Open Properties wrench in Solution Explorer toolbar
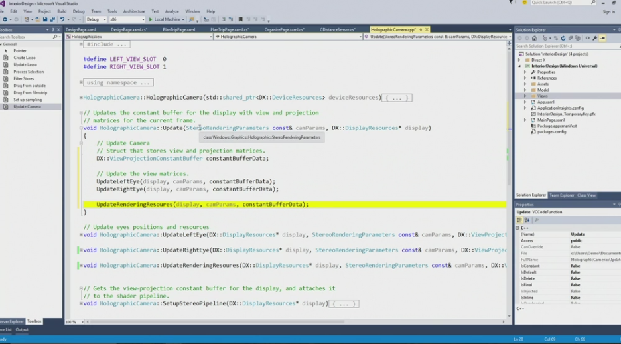The height and width of the screenshot is (344, 621). [594, 38]
